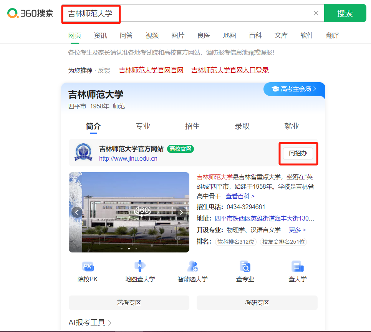Click the green 高校官网 badge
371x332 pixels.
(x=181, y=149)
